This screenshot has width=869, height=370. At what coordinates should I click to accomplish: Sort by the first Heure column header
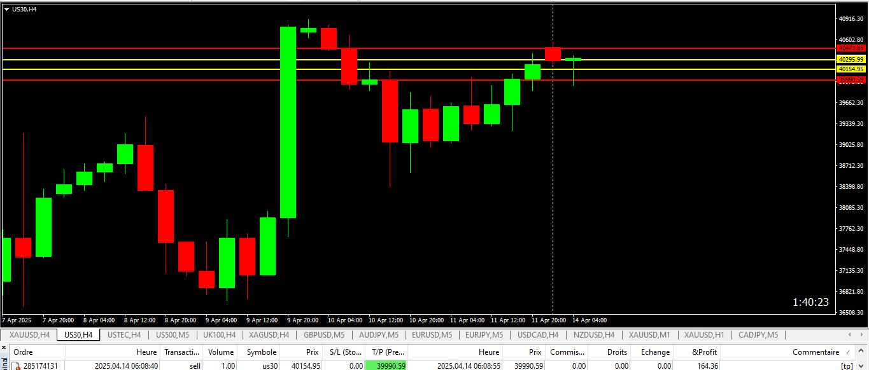point(113,352)
